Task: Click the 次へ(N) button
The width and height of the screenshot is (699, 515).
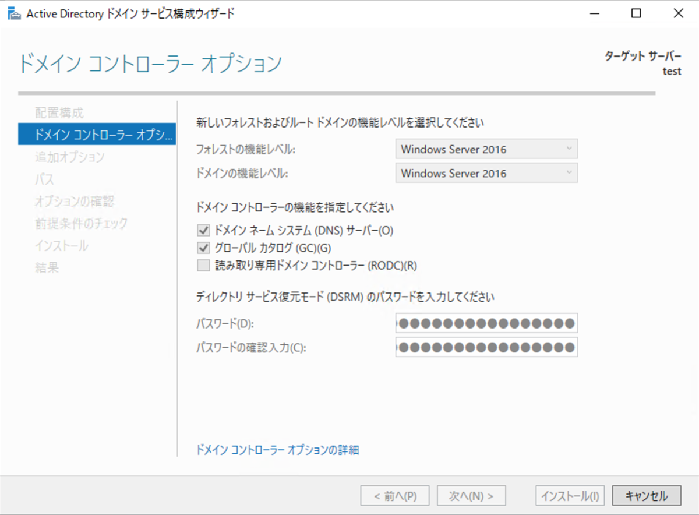Action: (471, 495)
